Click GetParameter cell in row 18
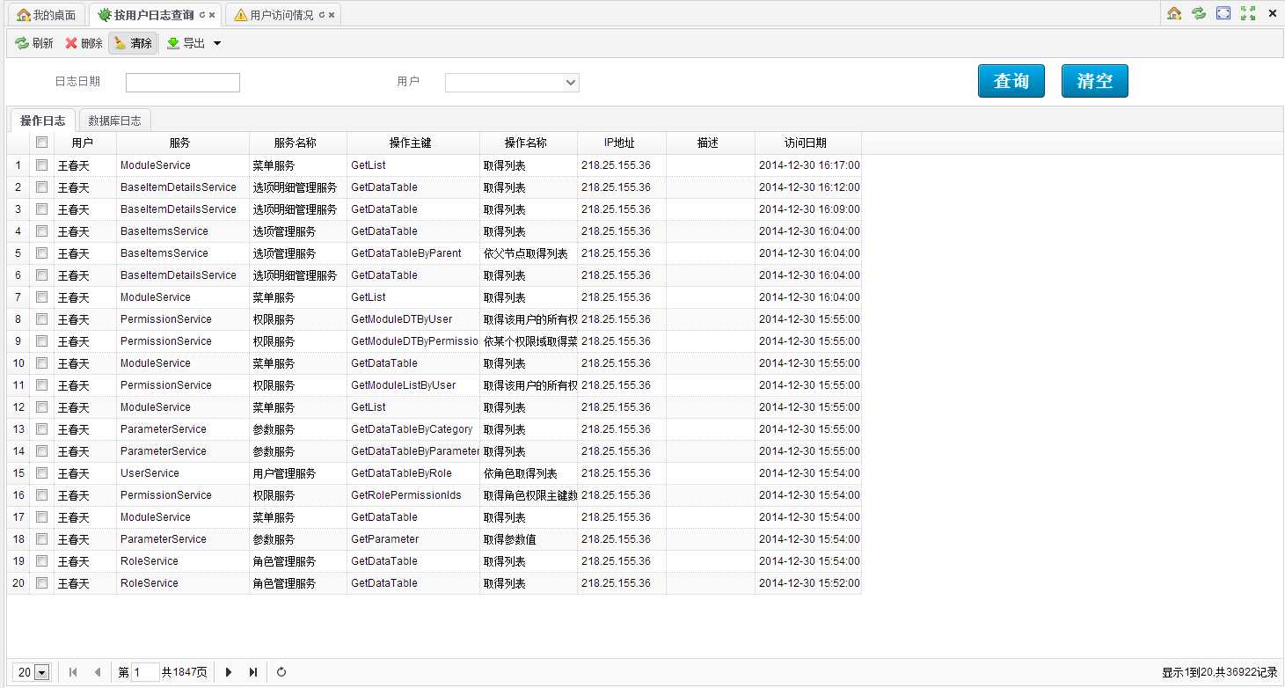Screen dimensions: 1285x688 [413, 539]
